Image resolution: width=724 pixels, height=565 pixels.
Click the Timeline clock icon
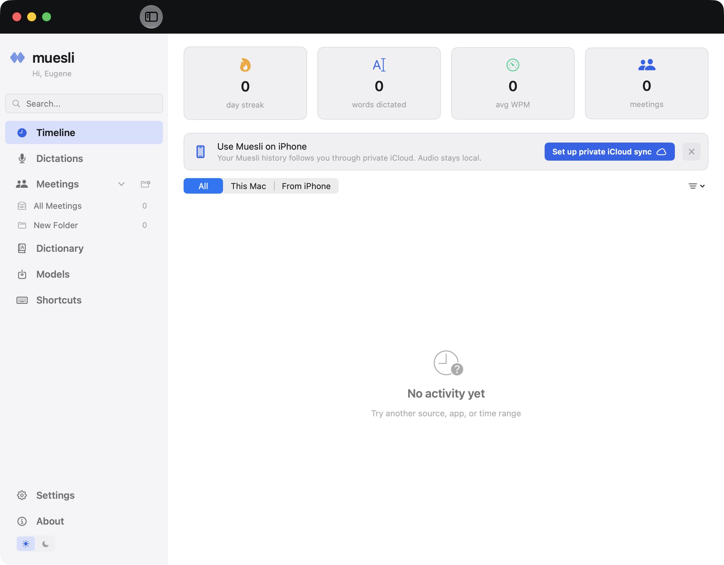click(22, 133)
